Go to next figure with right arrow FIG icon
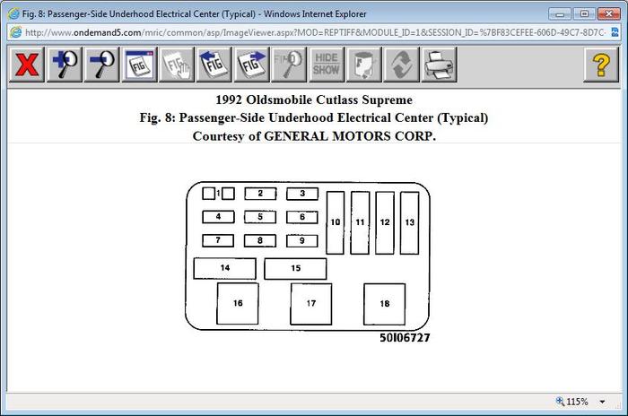 [x=251, y=65]
